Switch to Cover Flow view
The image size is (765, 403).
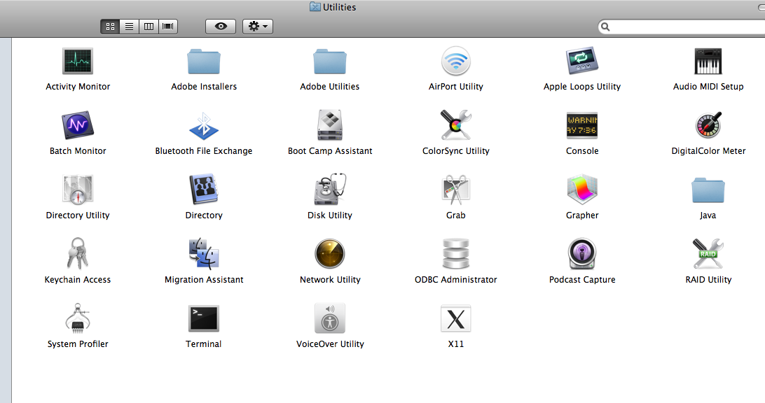pos(167,27)
